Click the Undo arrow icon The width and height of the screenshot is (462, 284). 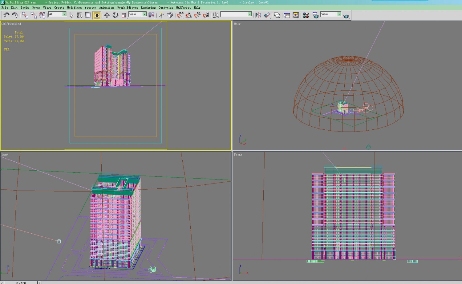[x=6, y=15]
